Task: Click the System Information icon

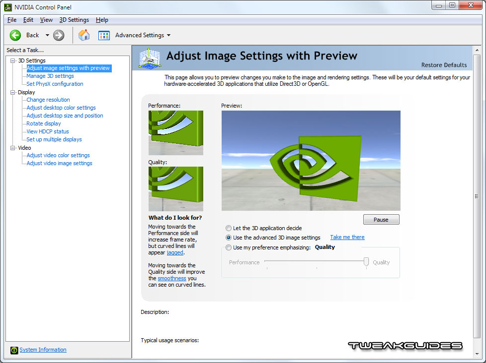Action: (x=14, y=350)
